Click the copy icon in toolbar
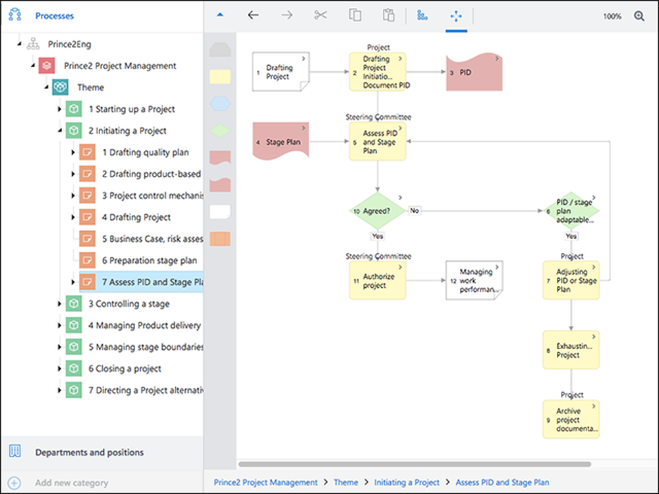This screenshot has width=659, height=494. tap(355, 16)
